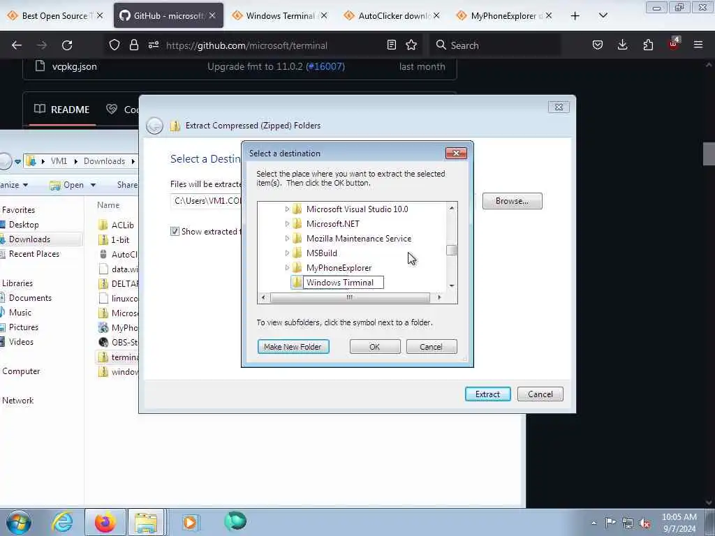Open site permissions icon in address bar
The image size is (715, 536).
(x=153, y=45)
